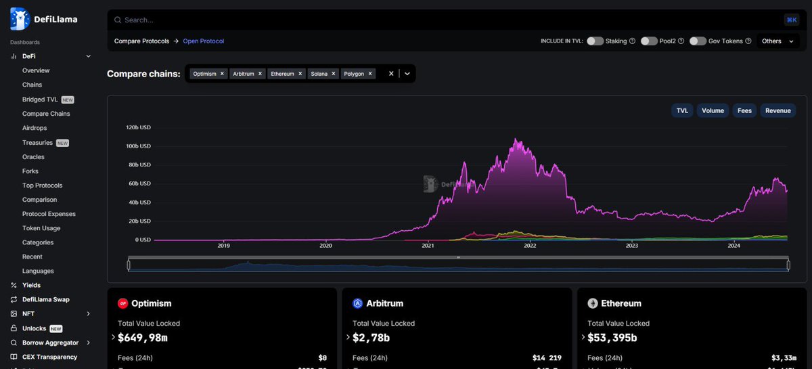
Task: Click the Borrow Aggregator icon
Action: tap(14, 343)
